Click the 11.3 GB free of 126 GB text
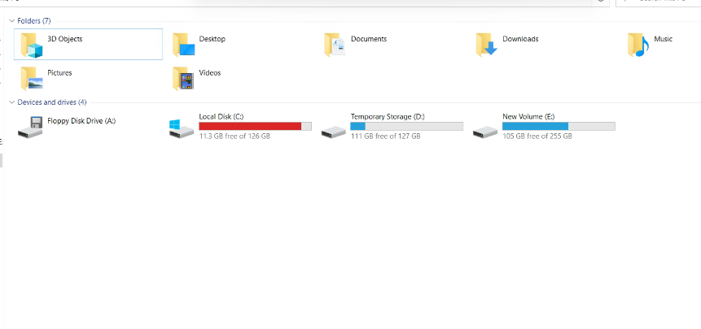The width and height of the screenshot is (701, 329). (234, 136)
